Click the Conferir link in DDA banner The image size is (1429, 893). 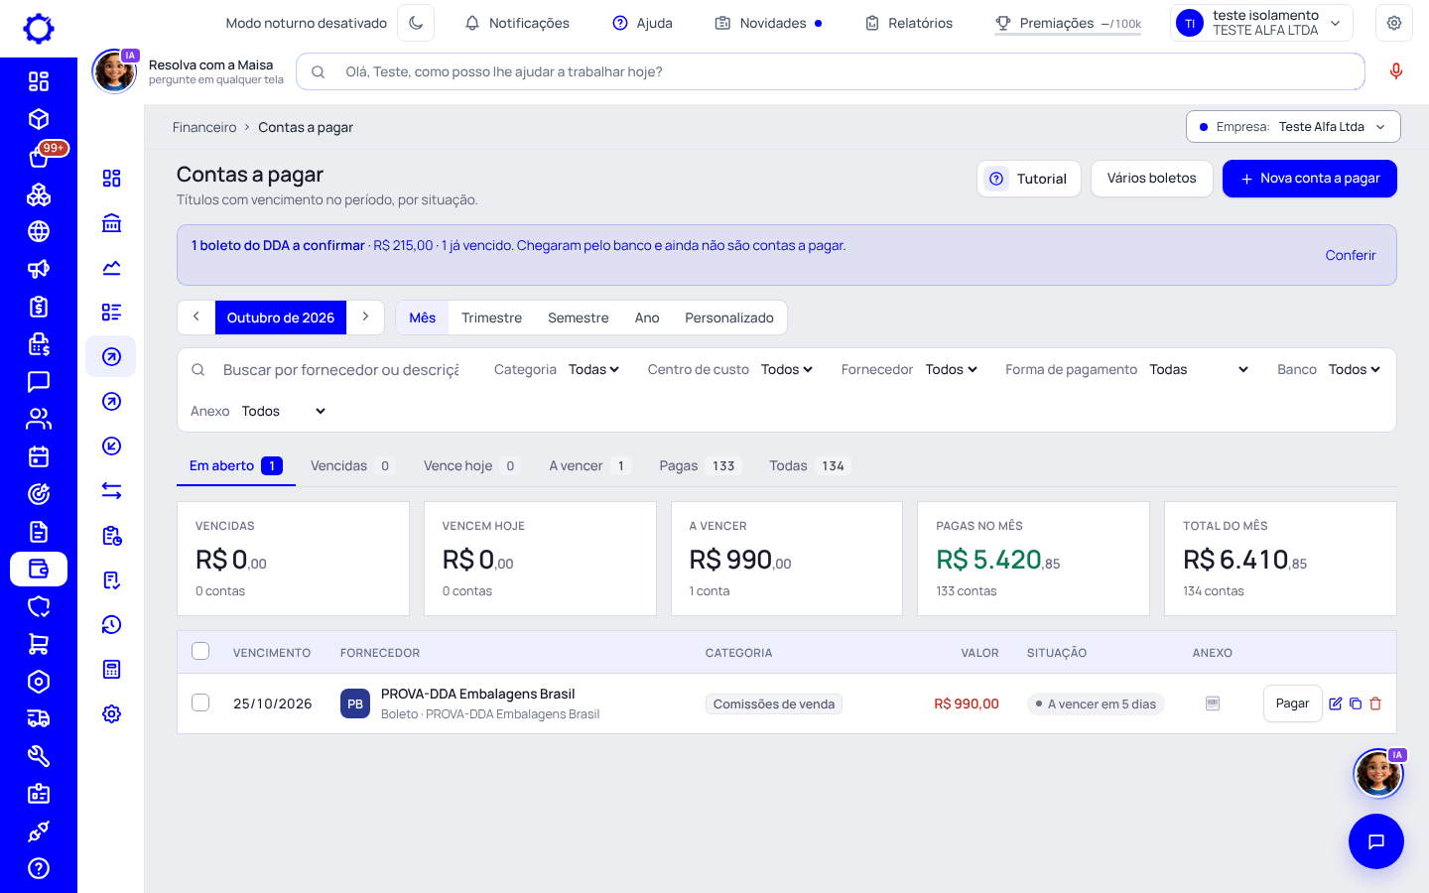[1351, 255]
